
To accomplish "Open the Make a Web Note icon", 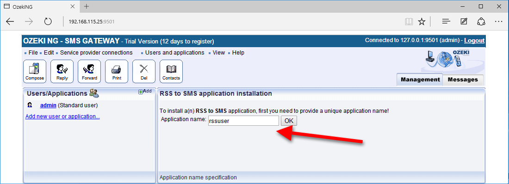I will (464, 22).
